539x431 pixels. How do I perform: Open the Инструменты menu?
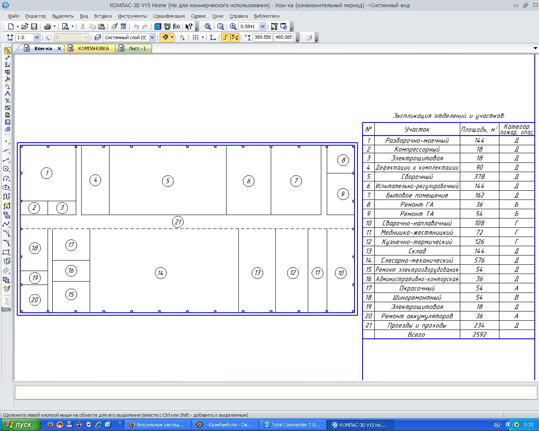[132, 16]
